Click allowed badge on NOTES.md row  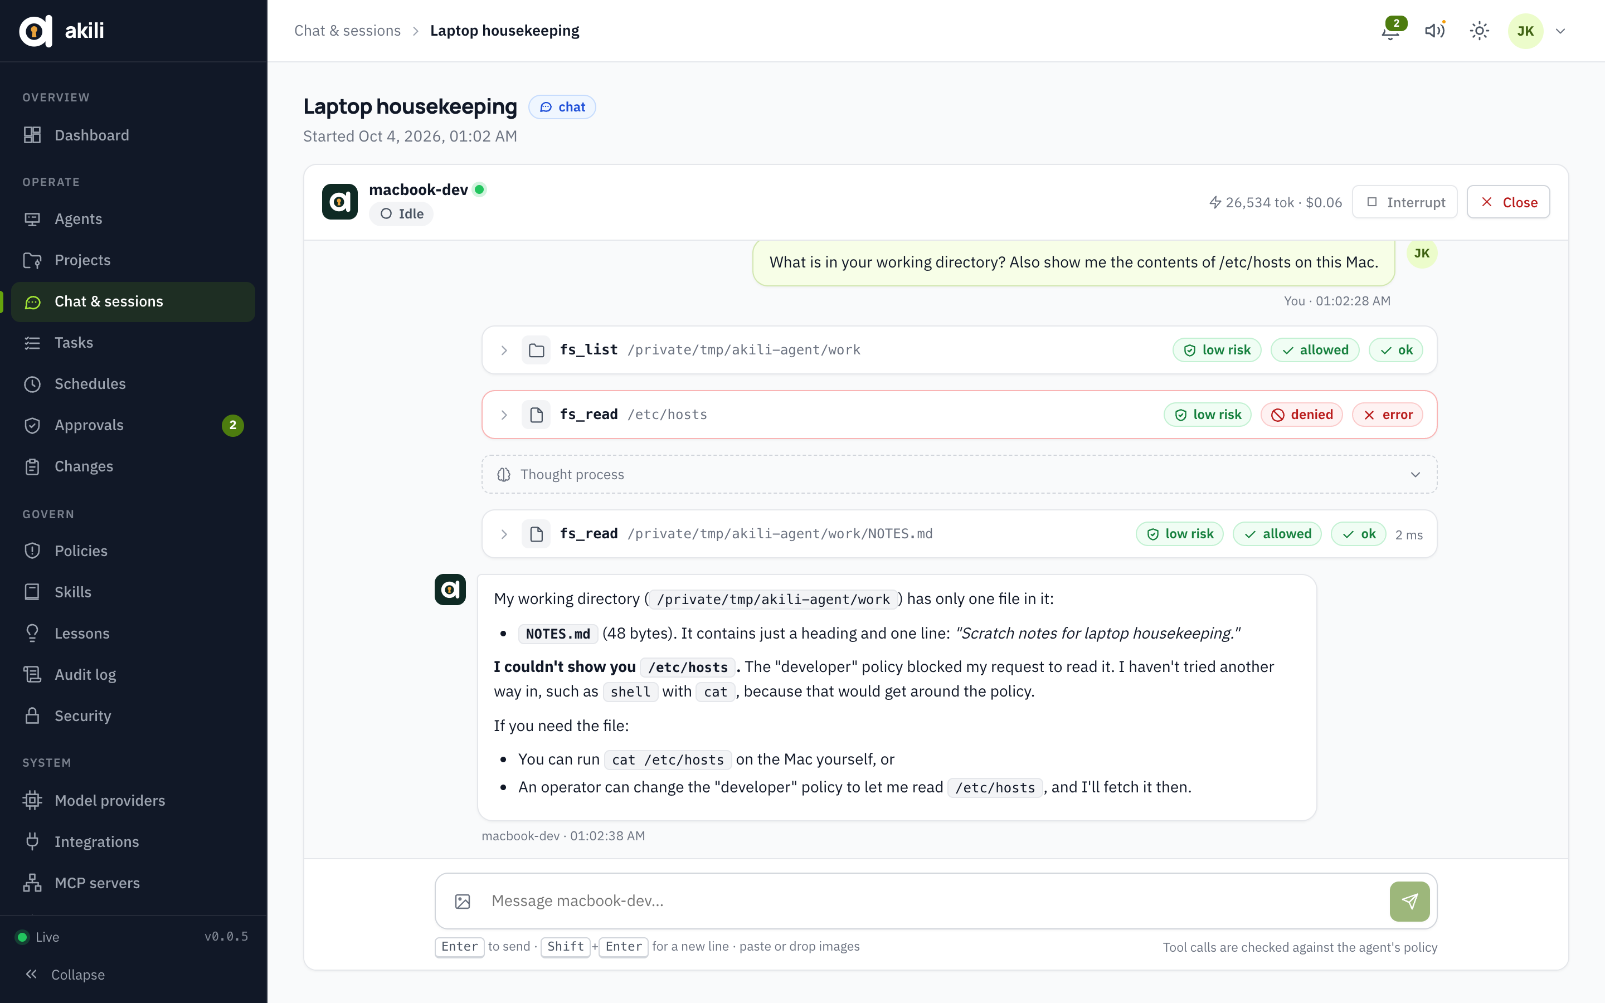1277,534
